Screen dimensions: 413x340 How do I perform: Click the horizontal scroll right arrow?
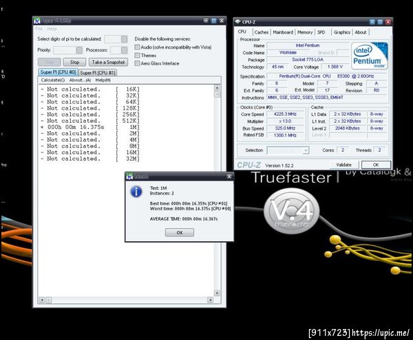(x=210, y=299)
